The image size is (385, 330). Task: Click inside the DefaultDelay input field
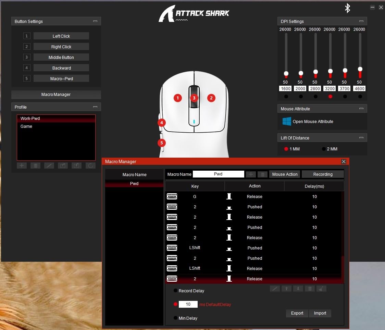188,304
